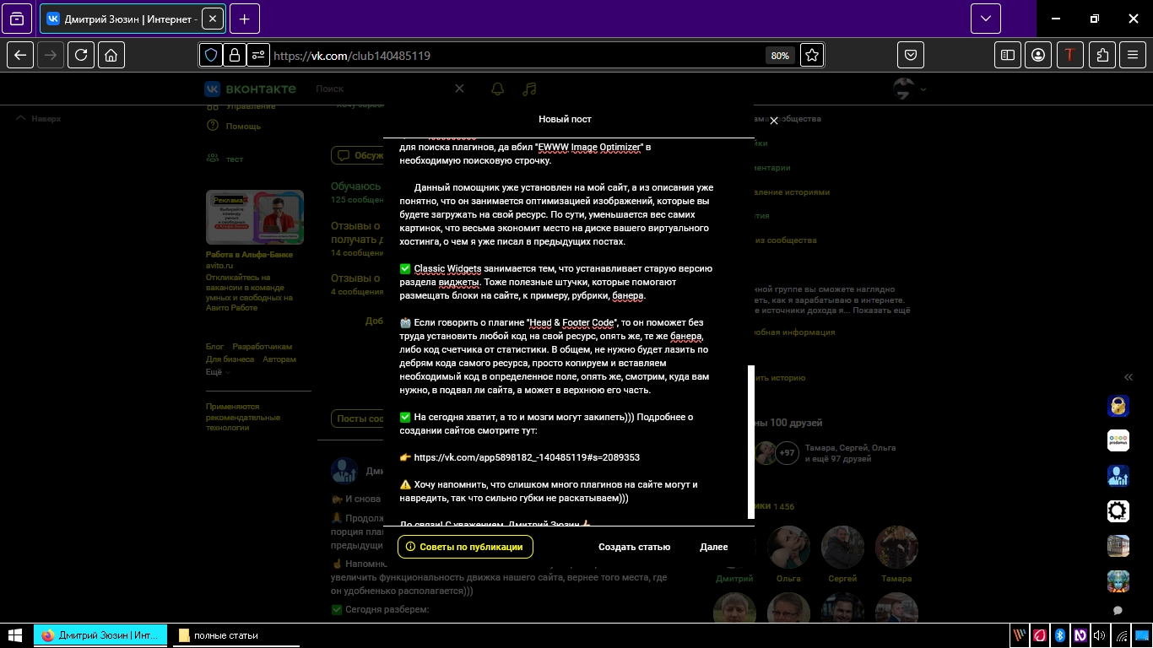The width and height of the screenshot is (1153, 648).
Task: Open Для бизнеса footer link
Action: coord(230,359)
